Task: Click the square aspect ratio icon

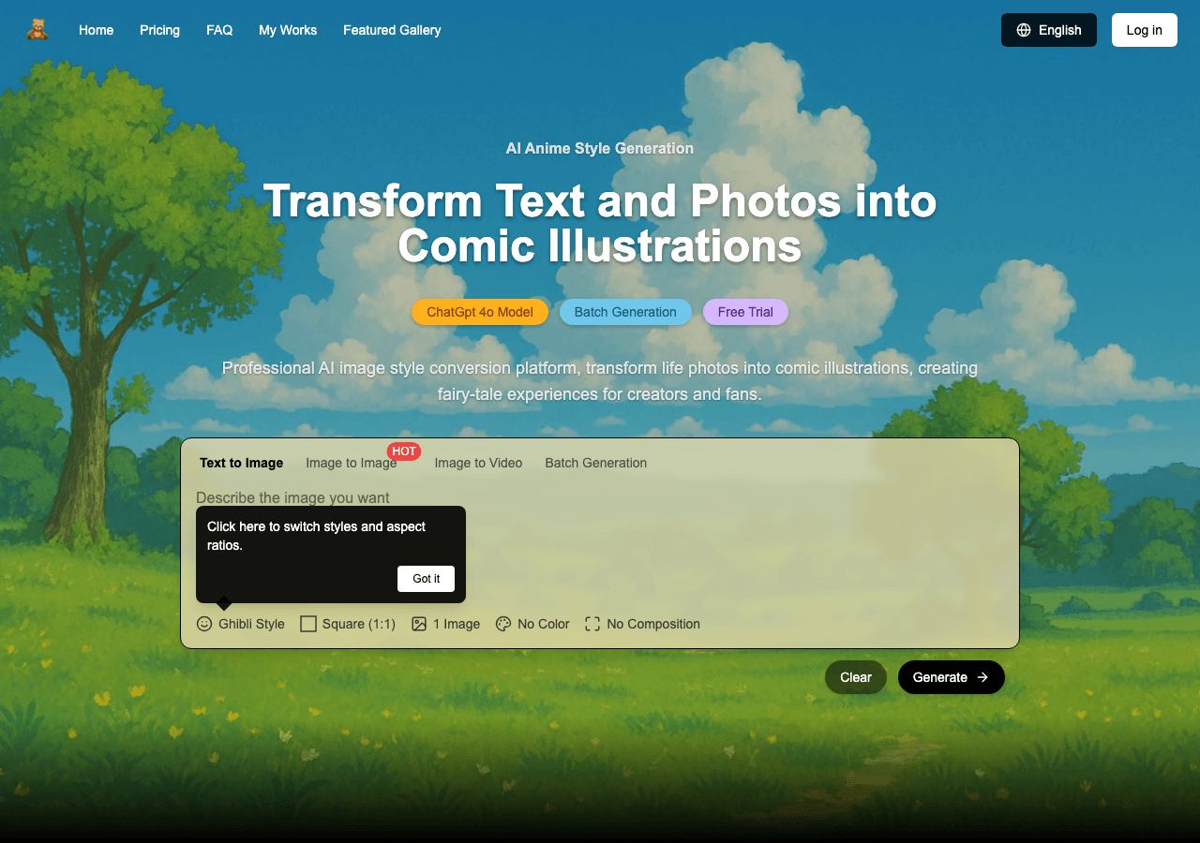Action: pos(308,624)
